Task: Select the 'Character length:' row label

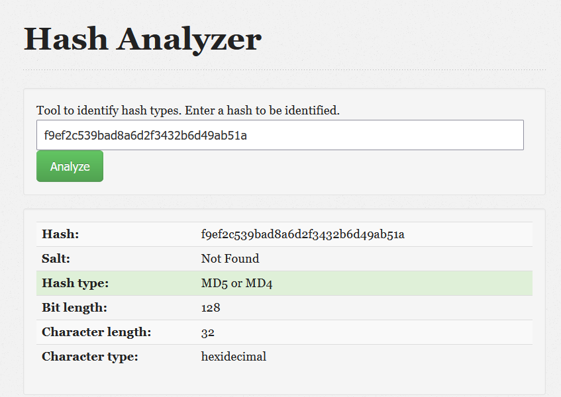Action: pyautogui.click(x=96, y=332)
